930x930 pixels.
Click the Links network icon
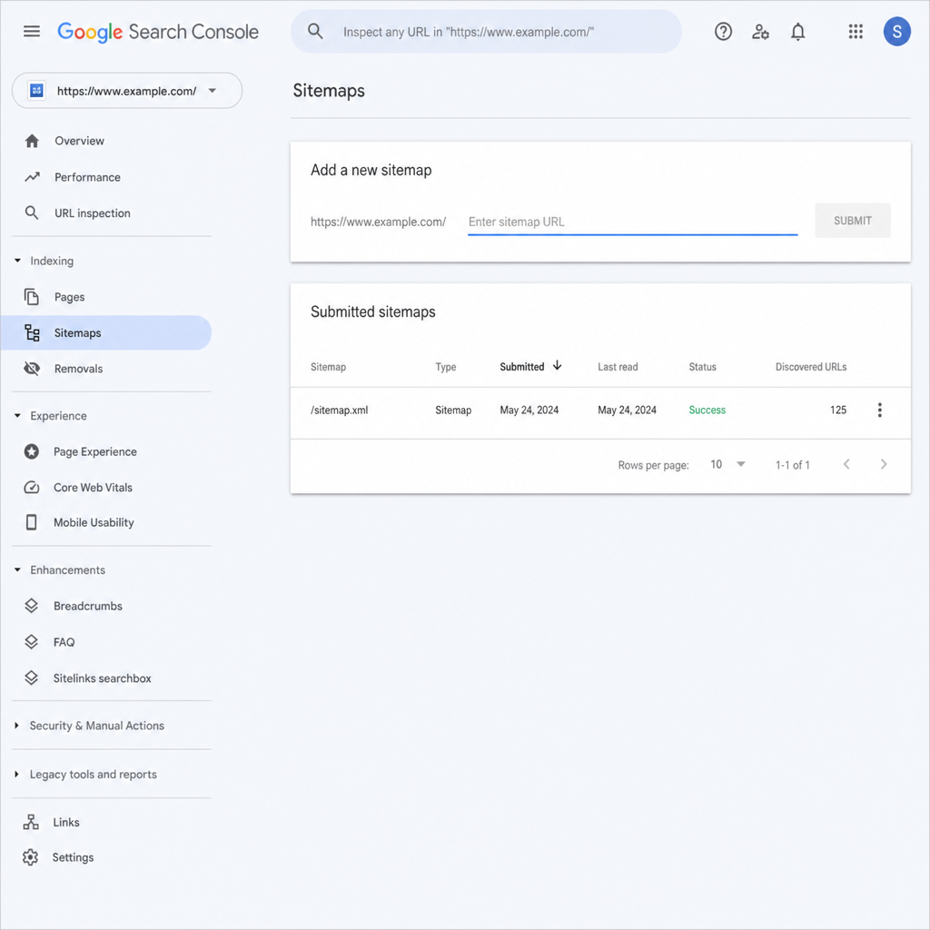[31, 822]
